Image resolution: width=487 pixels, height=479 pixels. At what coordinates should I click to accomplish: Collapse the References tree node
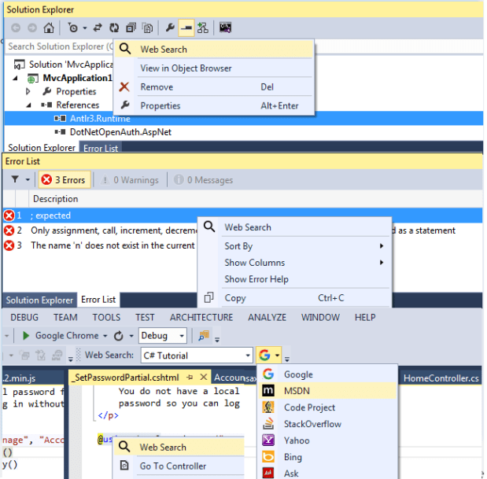29,105
